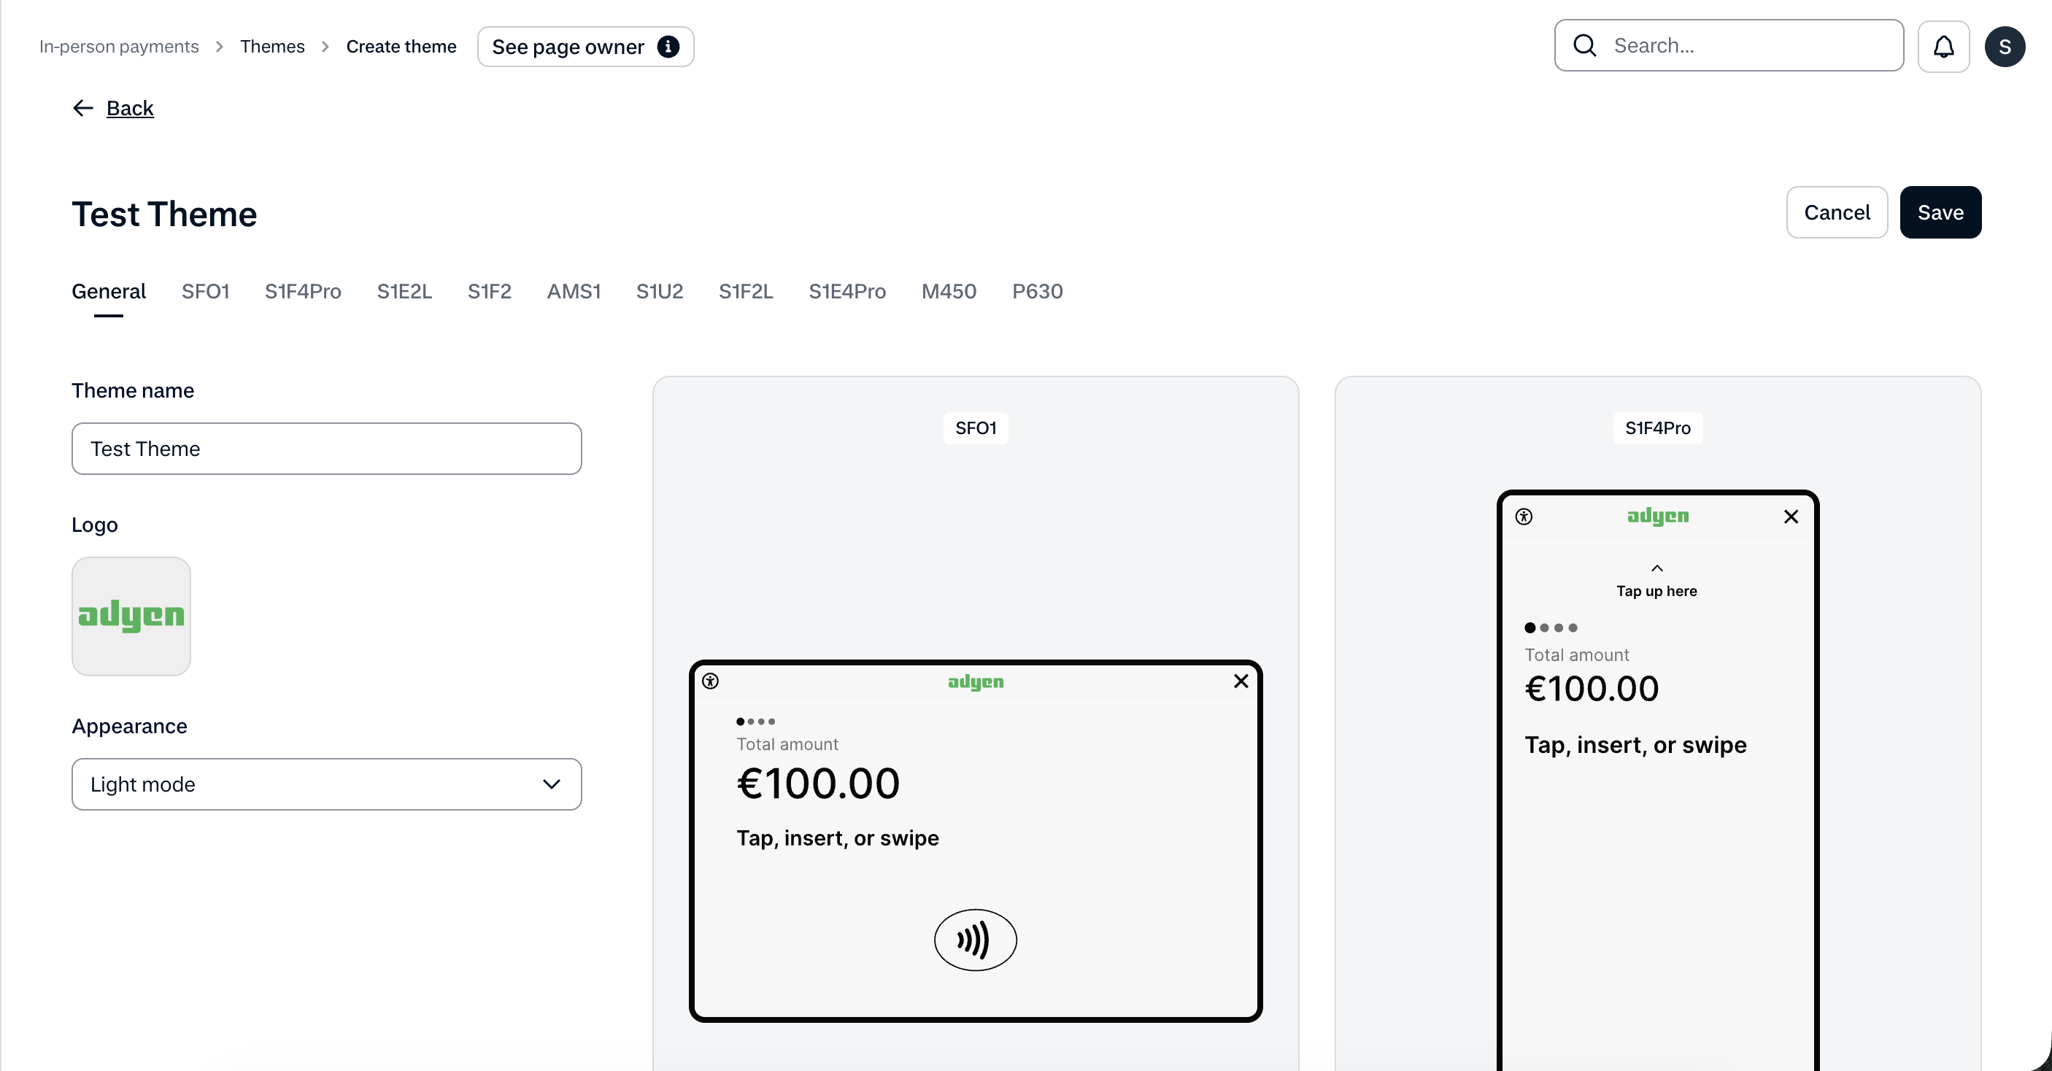Open the S1E4Pro tab

pyautogui.click(x=846, y=291)
